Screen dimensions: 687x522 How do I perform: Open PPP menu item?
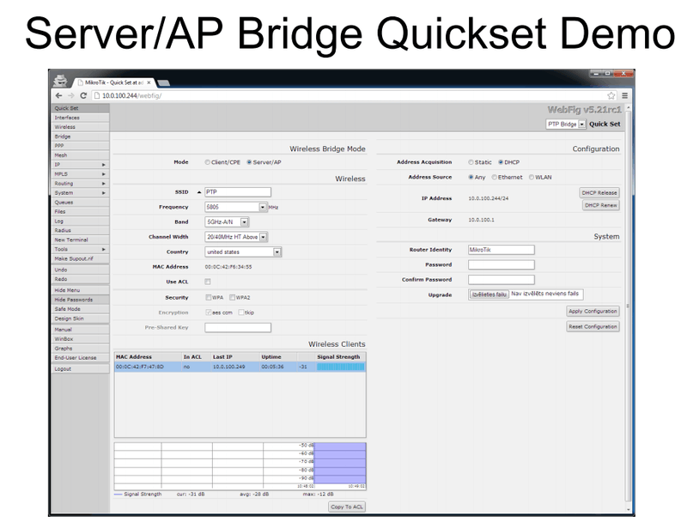(x=80, y=146)
